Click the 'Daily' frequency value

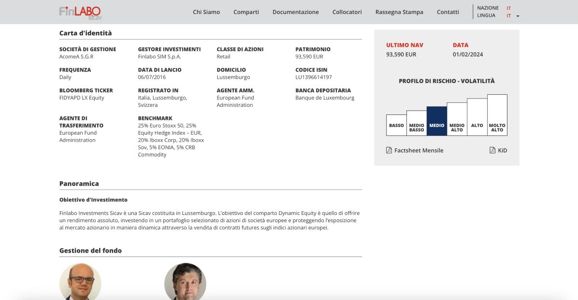tap(65, 77)
